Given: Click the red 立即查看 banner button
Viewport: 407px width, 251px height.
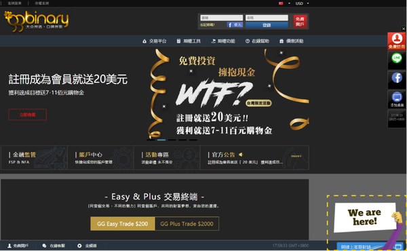Looking at the screenshot, I should [x=28, y=115].
